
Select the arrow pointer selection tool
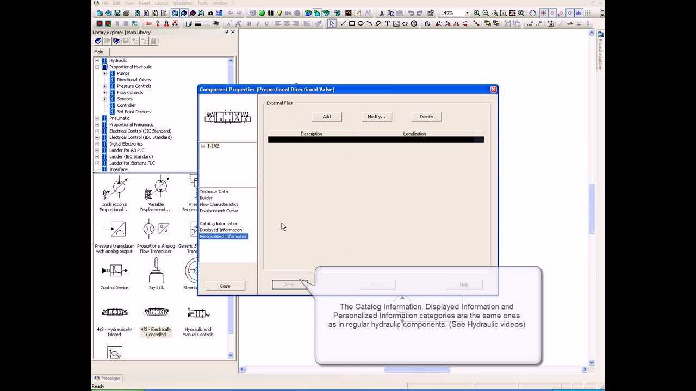tap(332, 23)
